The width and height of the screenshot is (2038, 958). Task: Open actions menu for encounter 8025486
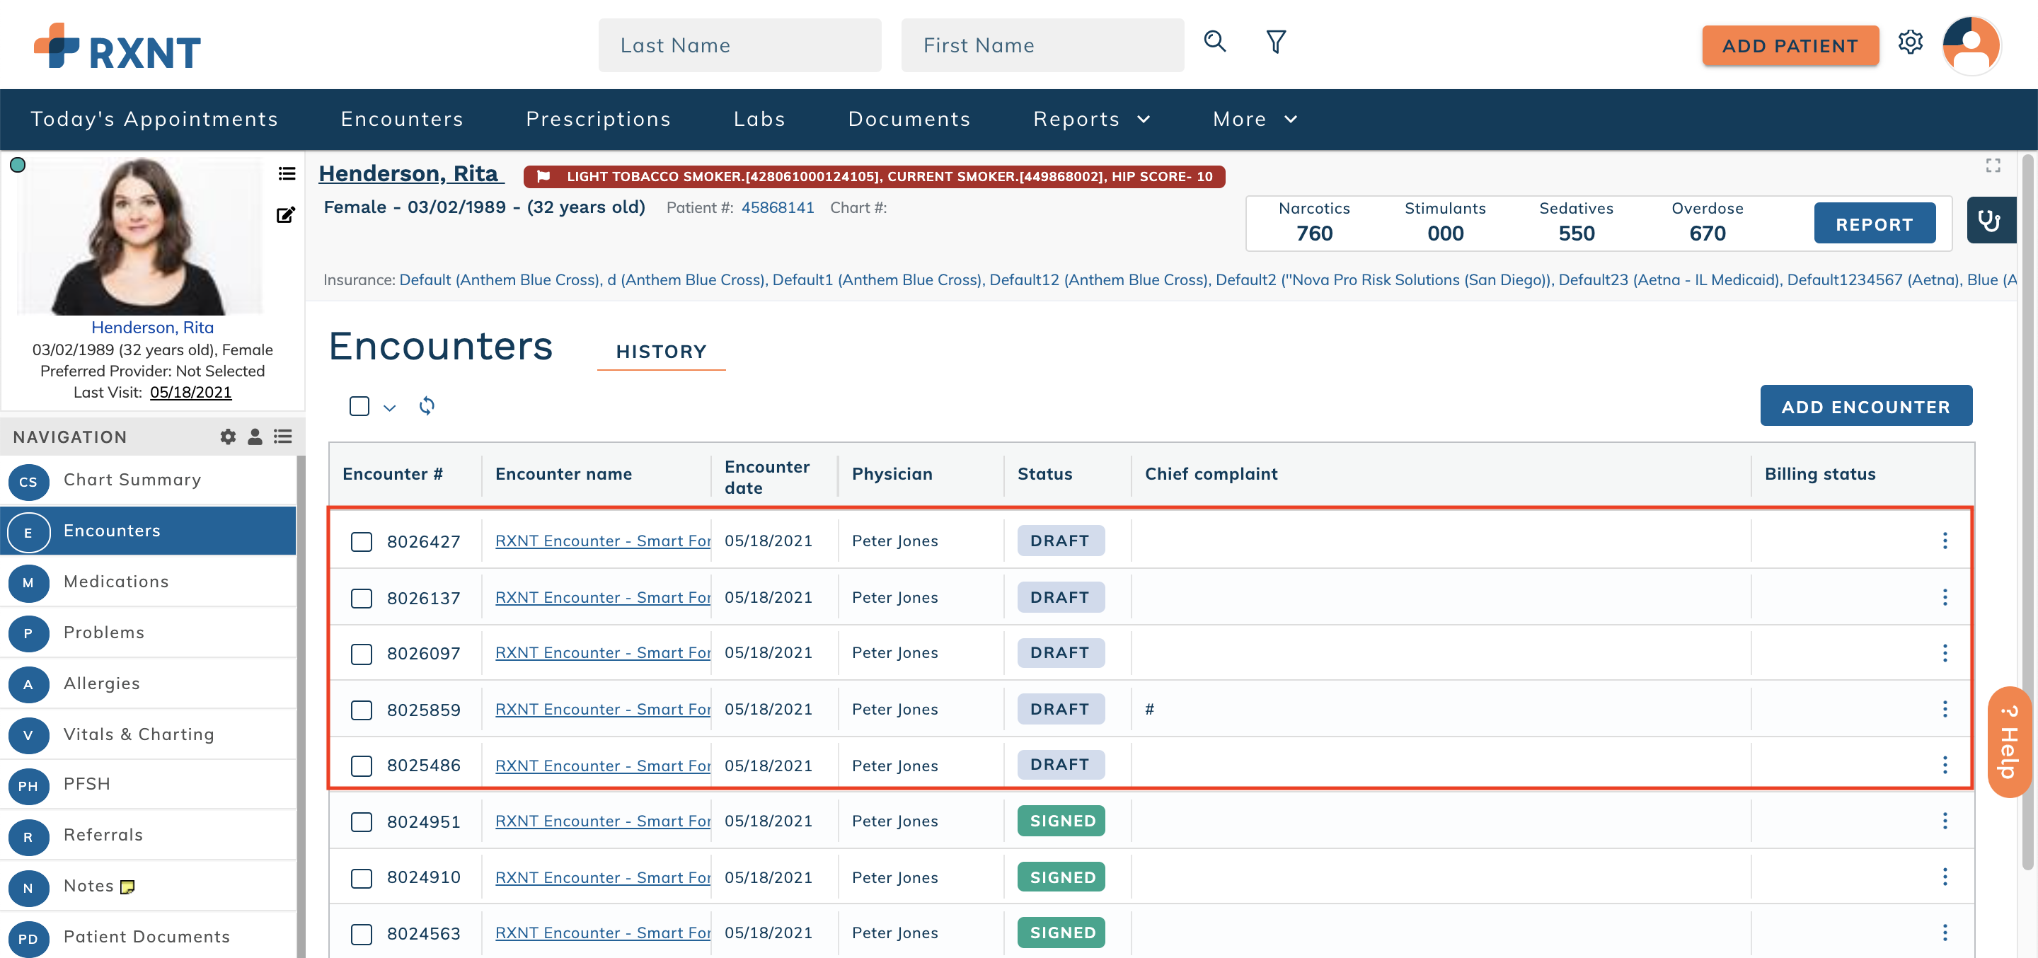[1944, 765]
